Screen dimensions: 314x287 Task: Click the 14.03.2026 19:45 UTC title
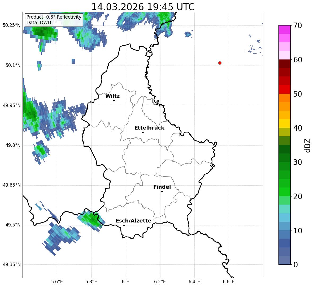[x=143, y=7]
